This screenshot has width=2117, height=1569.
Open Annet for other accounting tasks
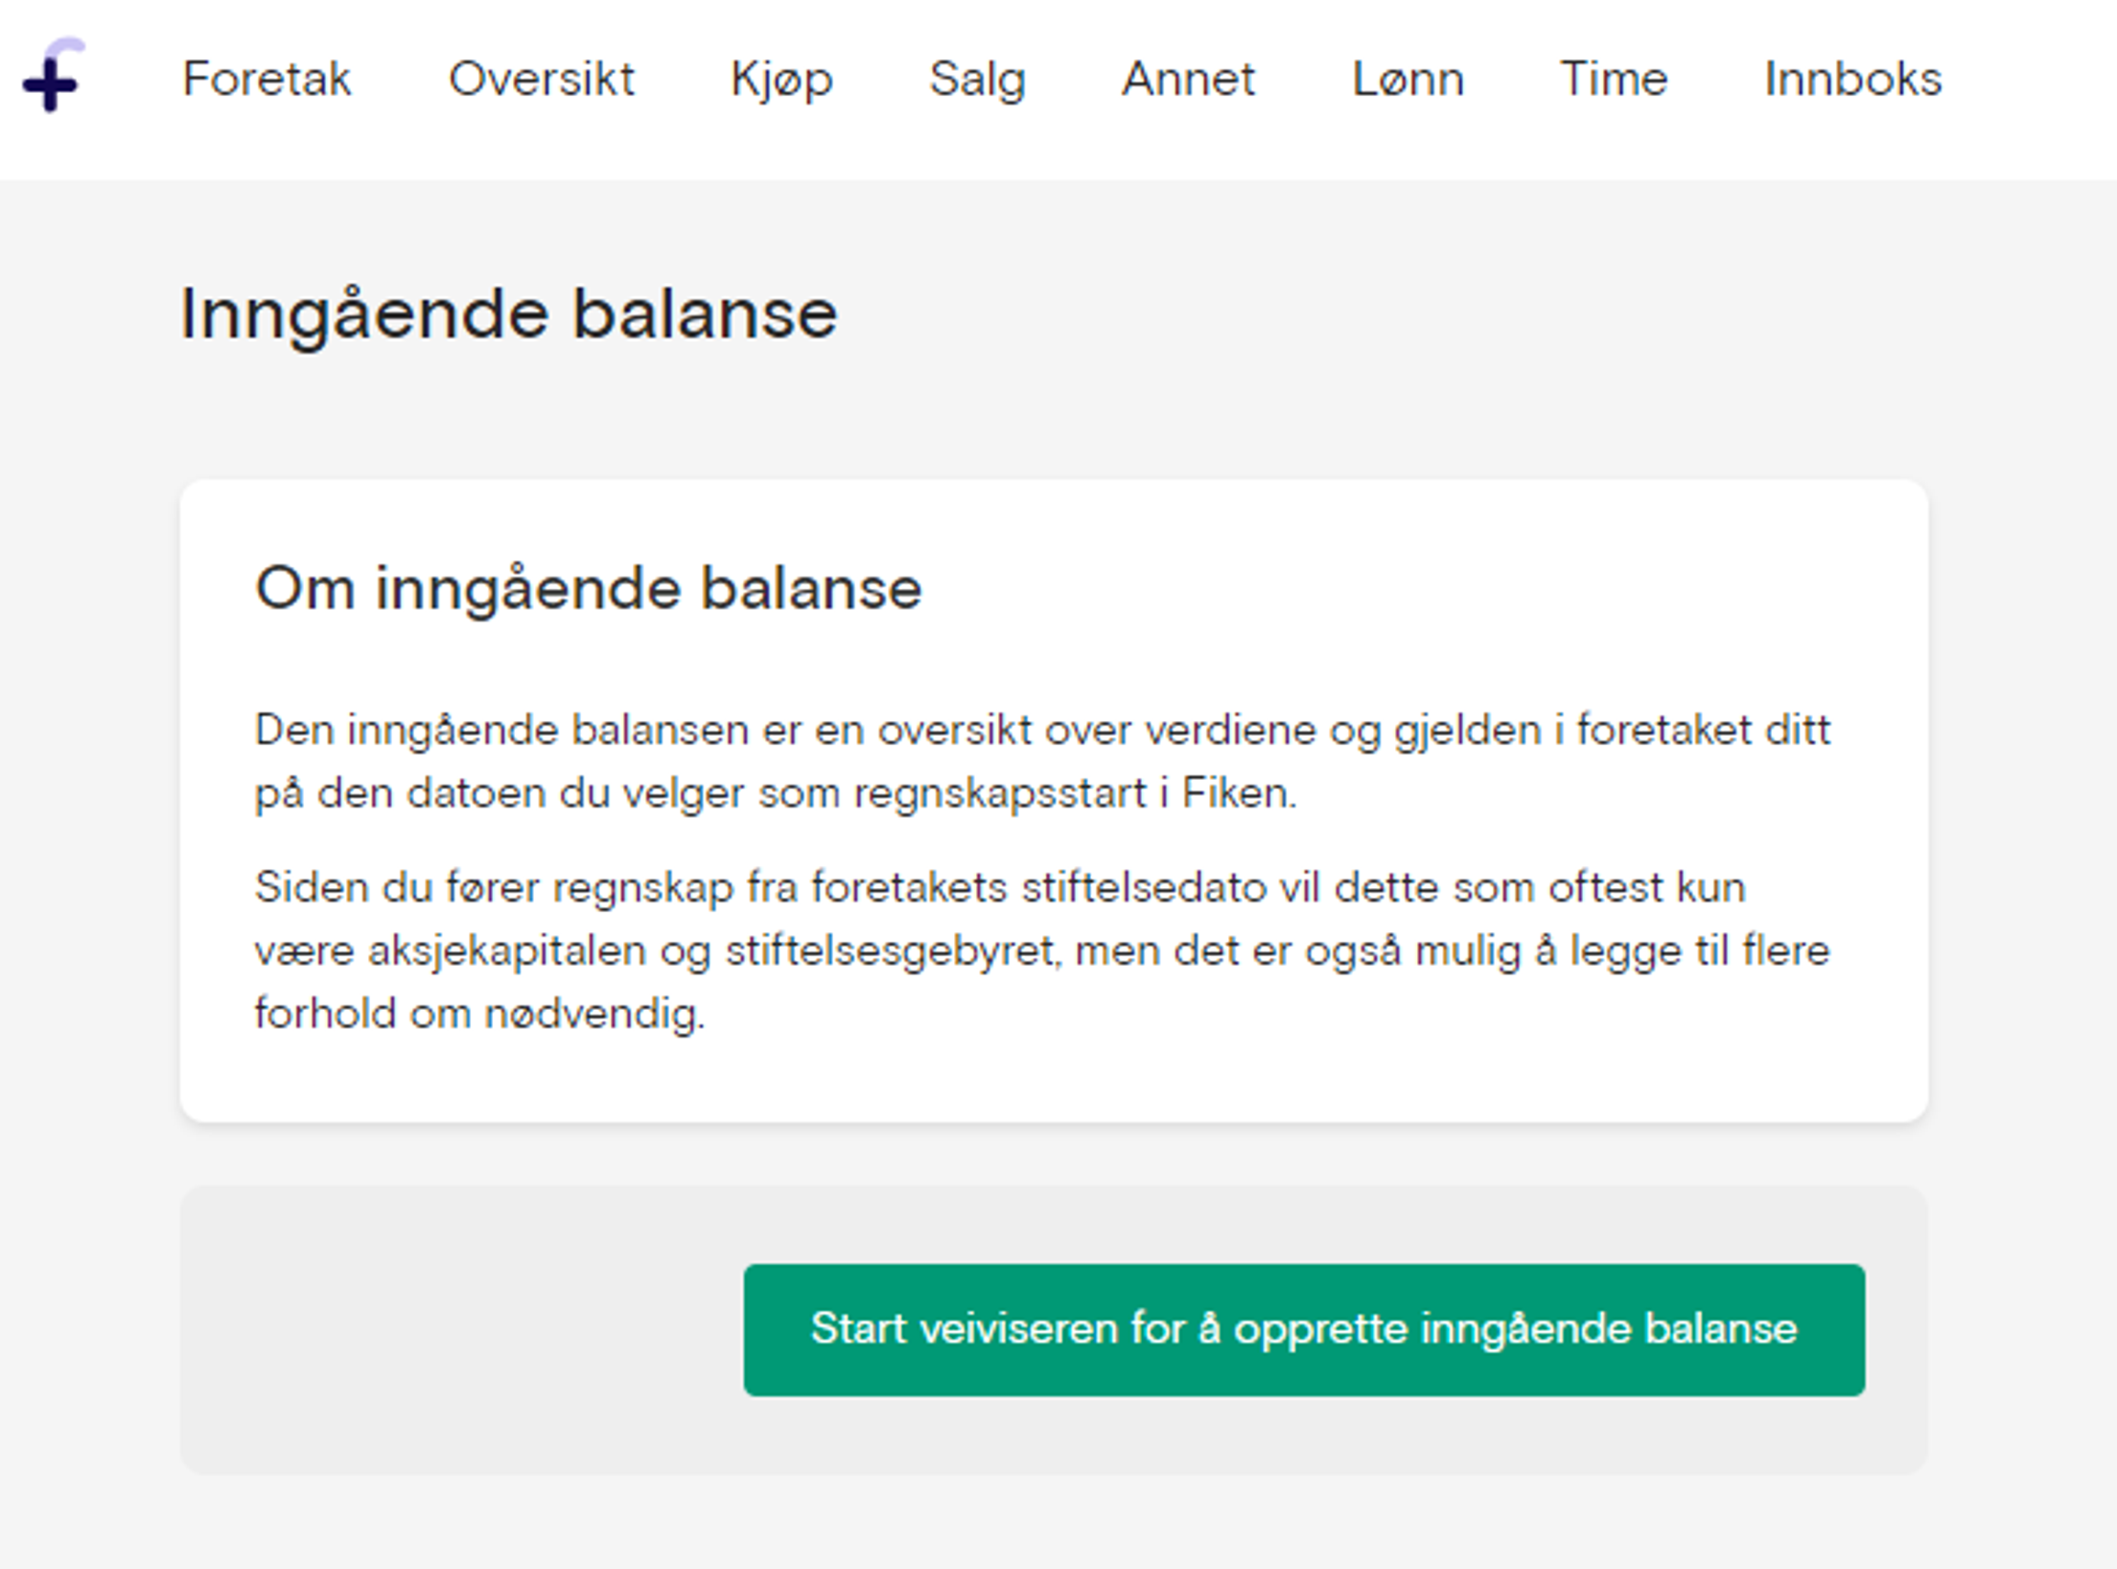1189,81
